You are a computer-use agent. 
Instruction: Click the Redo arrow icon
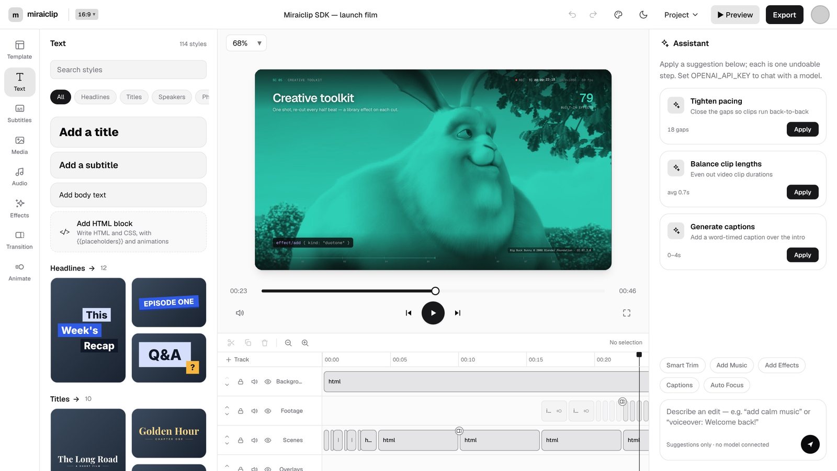(x=593, y=15)
